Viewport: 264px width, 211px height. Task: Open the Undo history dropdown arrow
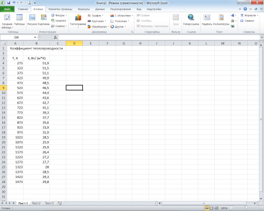[x=17, y=3]
